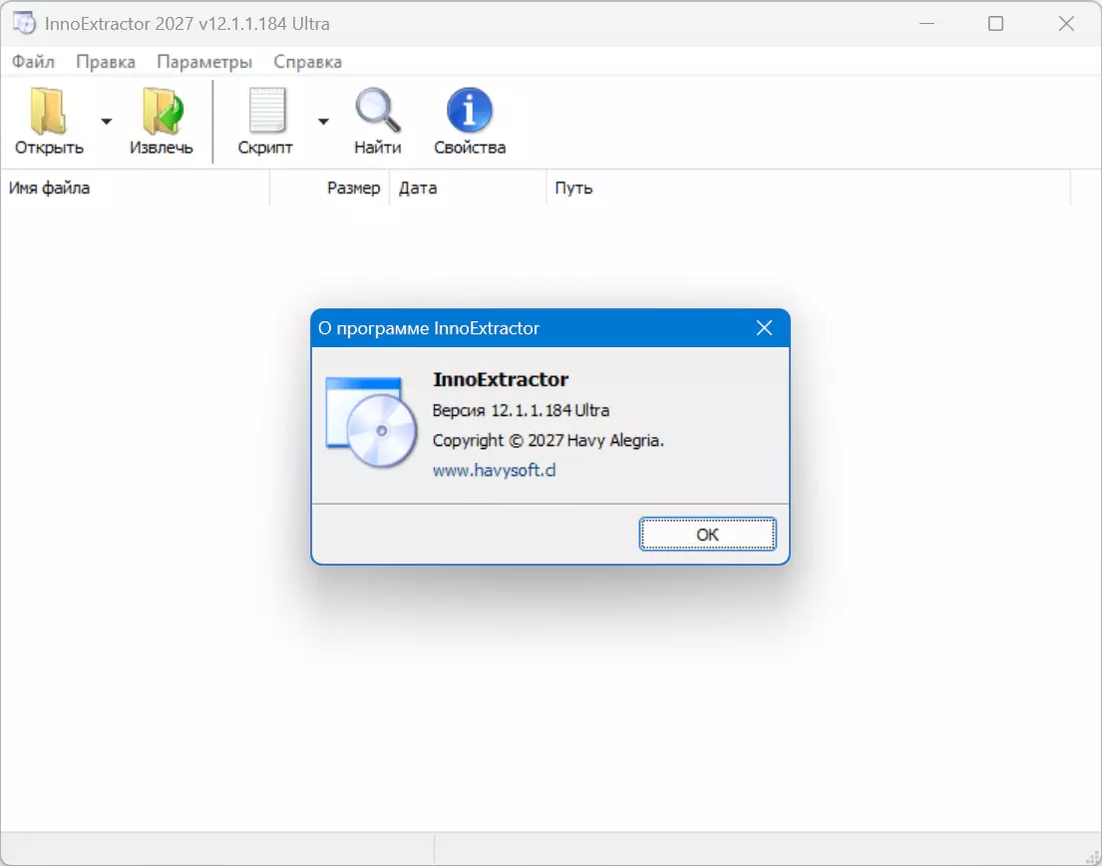Click the bold InnoExtractor heading
Viewport: 1102px width, 866px height.
coord(501,379)
